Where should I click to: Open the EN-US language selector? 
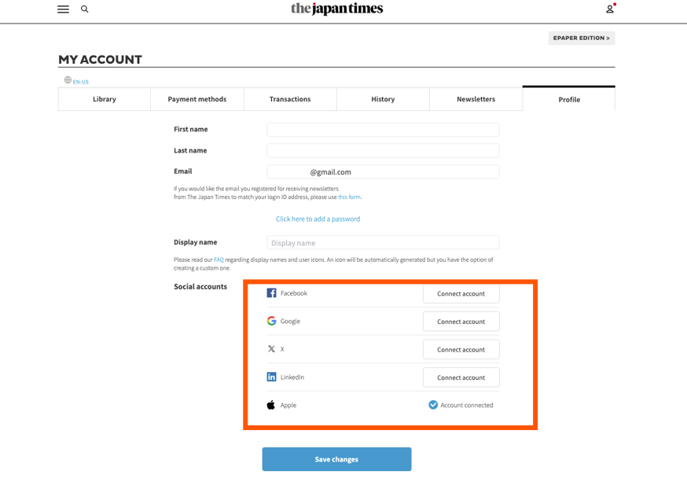click(81, 82)
